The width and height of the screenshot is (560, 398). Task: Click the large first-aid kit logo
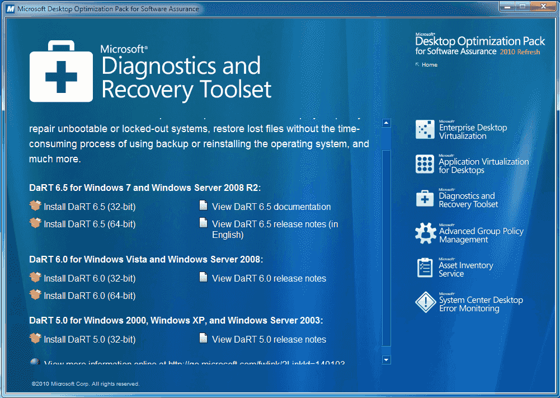point(61,71)
